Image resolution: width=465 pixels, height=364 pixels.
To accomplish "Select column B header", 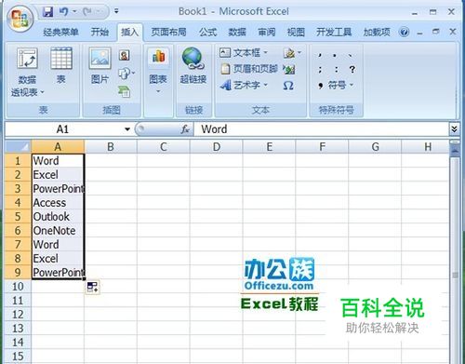I will [x=111, y=147].
